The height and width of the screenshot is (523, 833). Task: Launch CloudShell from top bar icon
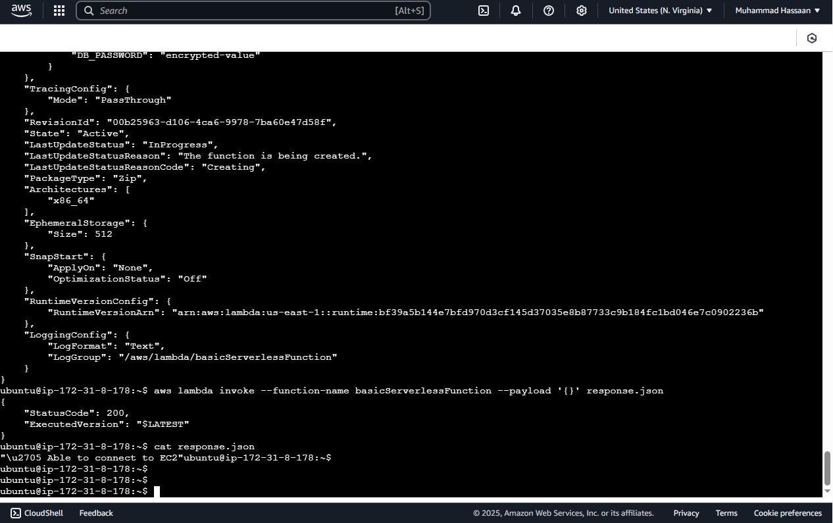(484, 11)
